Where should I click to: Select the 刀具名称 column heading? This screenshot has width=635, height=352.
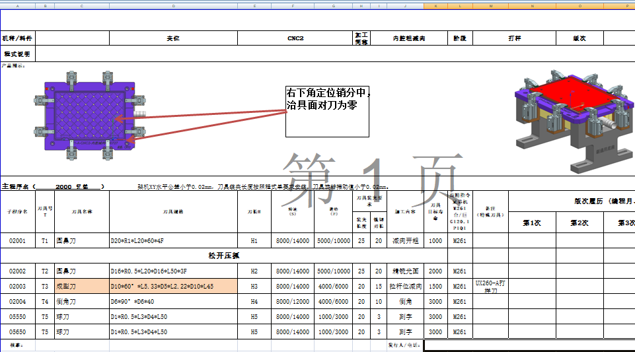coord(82,211)
